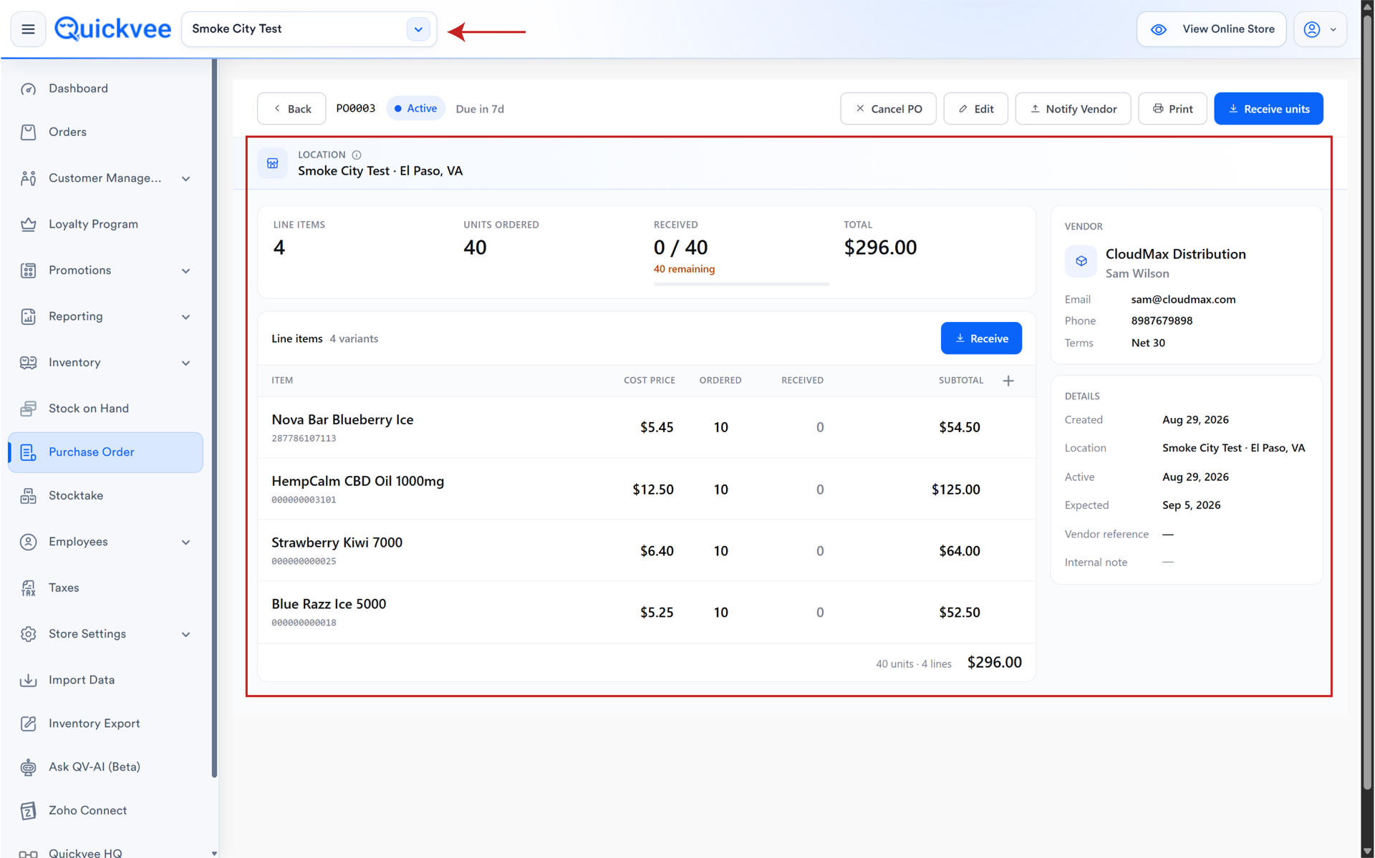Open the Stocktake page
1375x858 pixels.
click(76, 496)
